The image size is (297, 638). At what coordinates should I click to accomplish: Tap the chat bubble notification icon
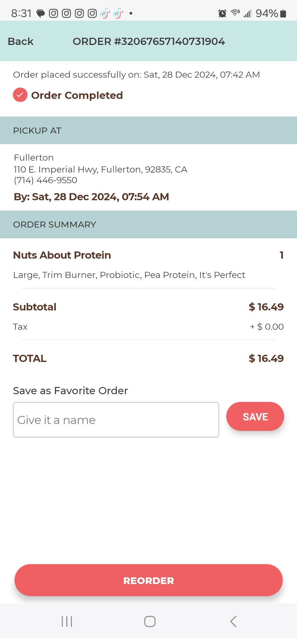[40, 14]
